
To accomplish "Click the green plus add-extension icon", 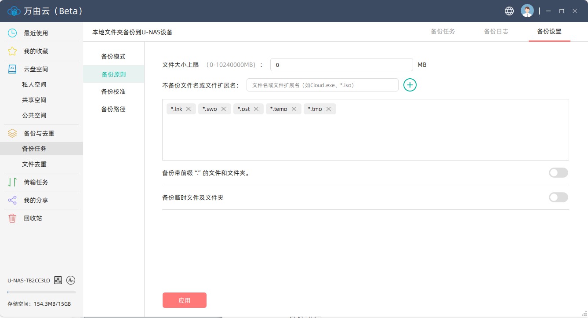I will pos(410,85).
